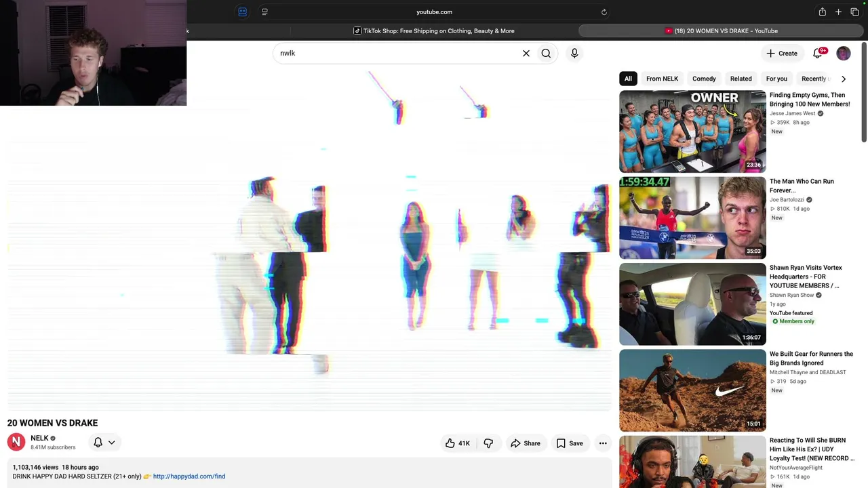Open the NELK channel name link

click(x=39, y=438)
